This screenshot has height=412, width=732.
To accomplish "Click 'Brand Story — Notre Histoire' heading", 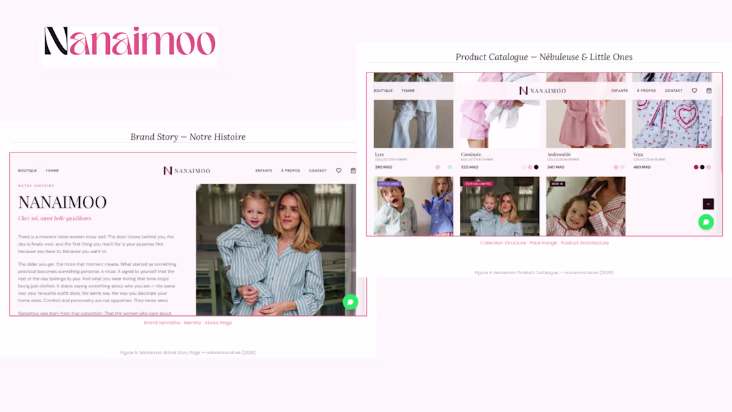I will point(188,137).
